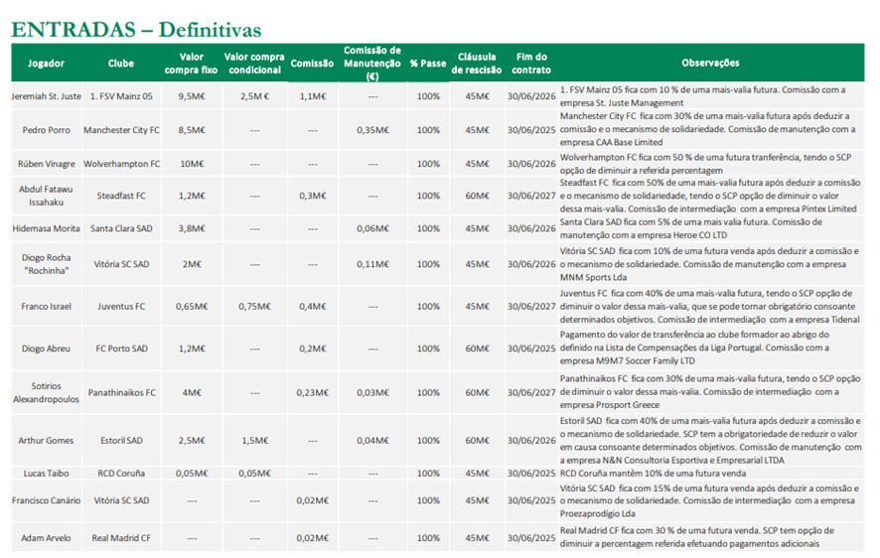Screen dimensions: 880x558
Task: Click player name 'Sotirios Alexandropoulos'
Action: 46,392
